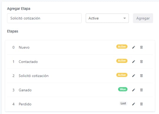Click the Active badge on Nuevo row
Viewport: 159px width, 114px height.
pyautogui.click(x=122, y=46)
